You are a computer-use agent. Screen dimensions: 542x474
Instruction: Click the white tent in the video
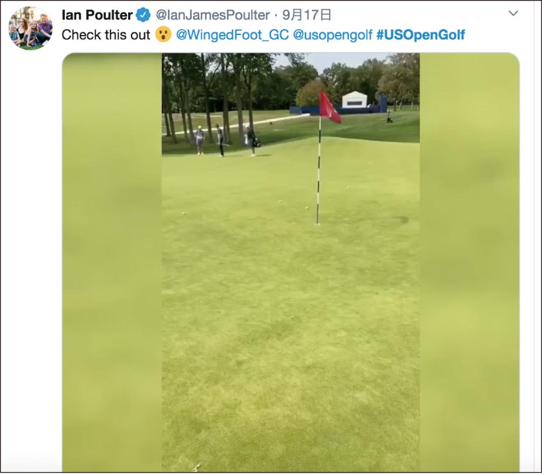[354, 100]
